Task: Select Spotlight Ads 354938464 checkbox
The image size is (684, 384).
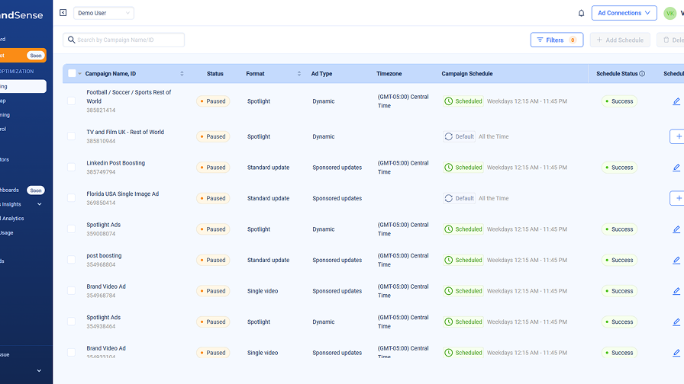Action: pyautogui.click(x=71, y=322)
